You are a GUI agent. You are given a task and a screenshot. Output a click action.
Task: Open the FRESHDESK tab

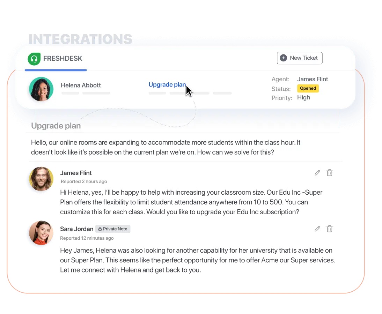[x=56, y=59]
